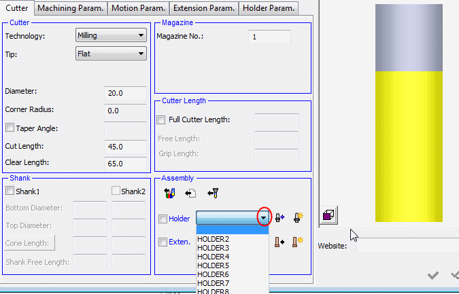
Task: Click the import holder icon with blue arrow
Action: click(280, 218)
